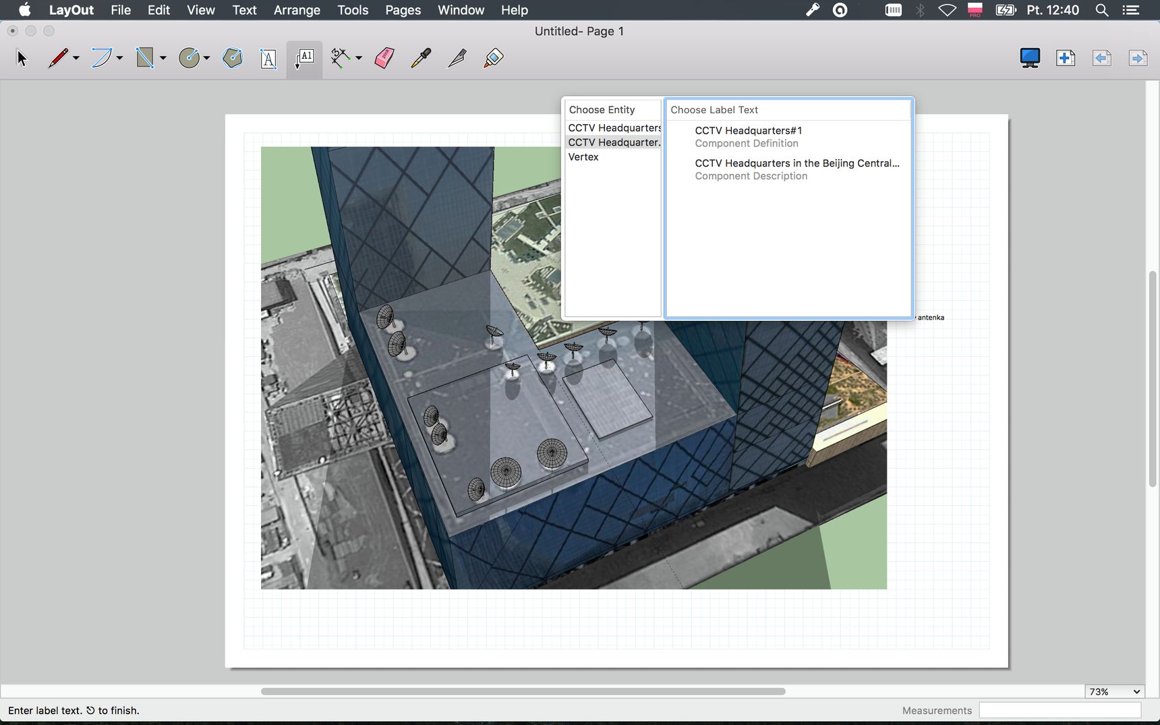This screenshot has width=1160, height=725.
Task: Select the Style eyedropper tool
Action: (x=421, y=59)
